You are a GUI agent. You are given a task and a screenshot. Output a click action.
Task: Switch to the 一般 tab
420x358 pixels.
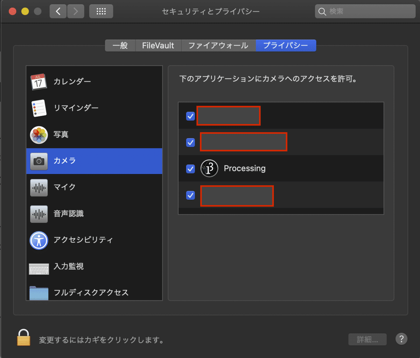(x=120, y=45)
